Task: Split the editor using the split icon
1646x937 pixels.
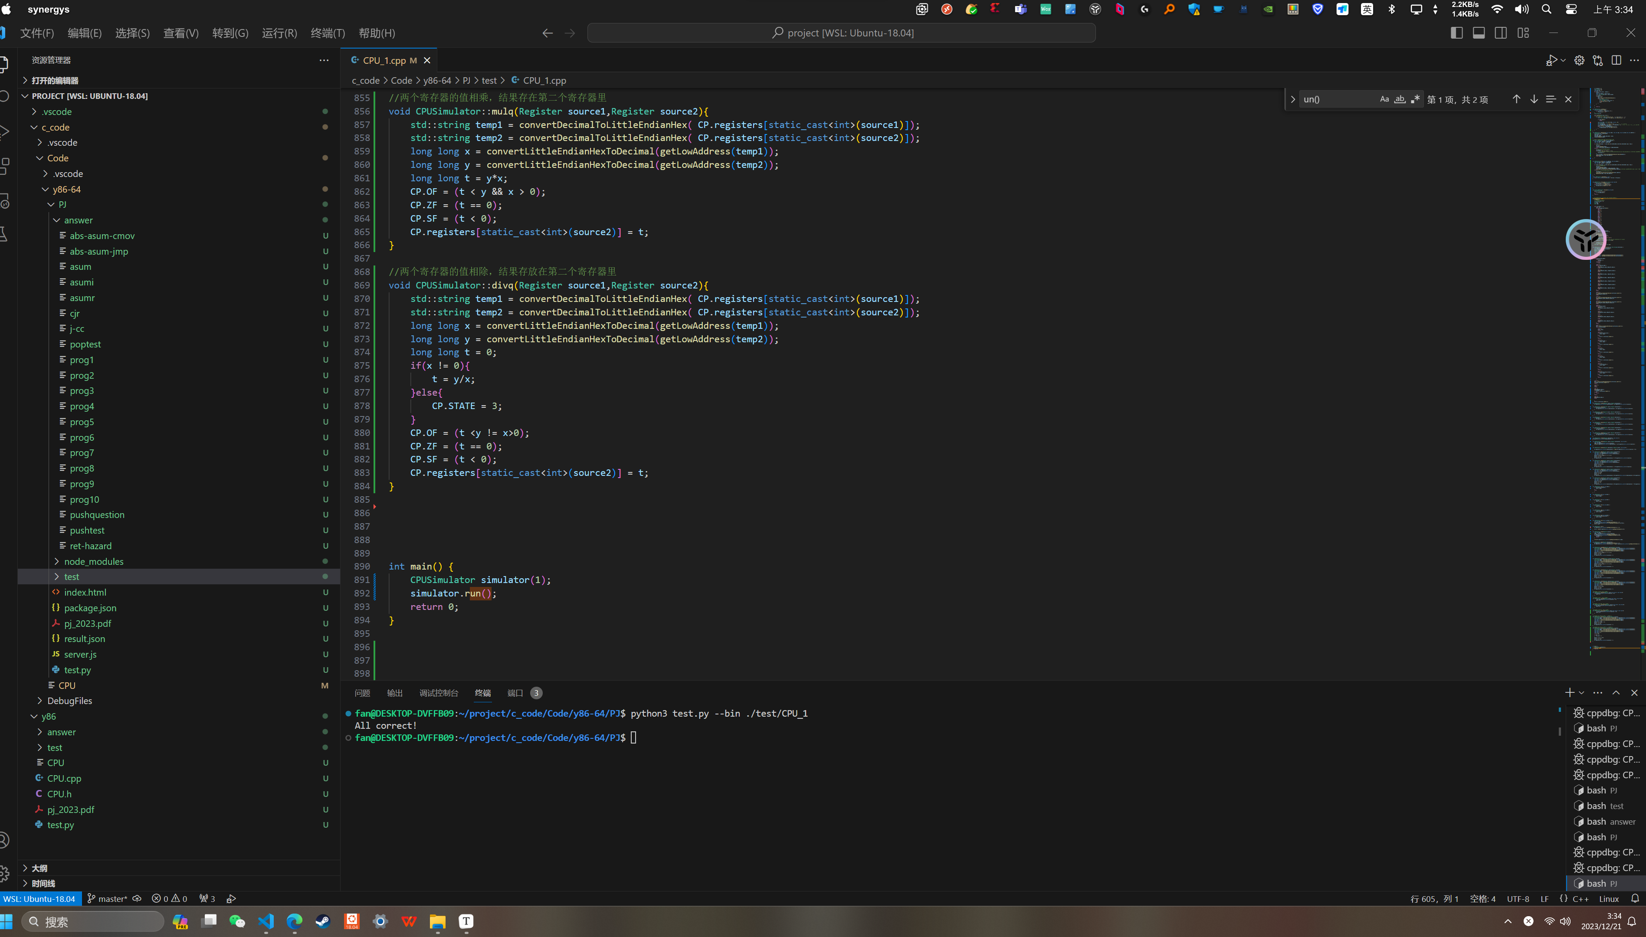Action: [x=1616, y=60]
